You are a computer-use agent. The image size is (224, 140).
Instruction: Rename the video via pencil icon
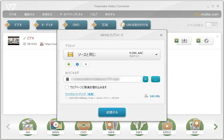tap(25, 38)
